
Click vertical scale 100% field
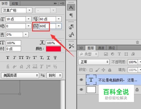pos(14,43)
